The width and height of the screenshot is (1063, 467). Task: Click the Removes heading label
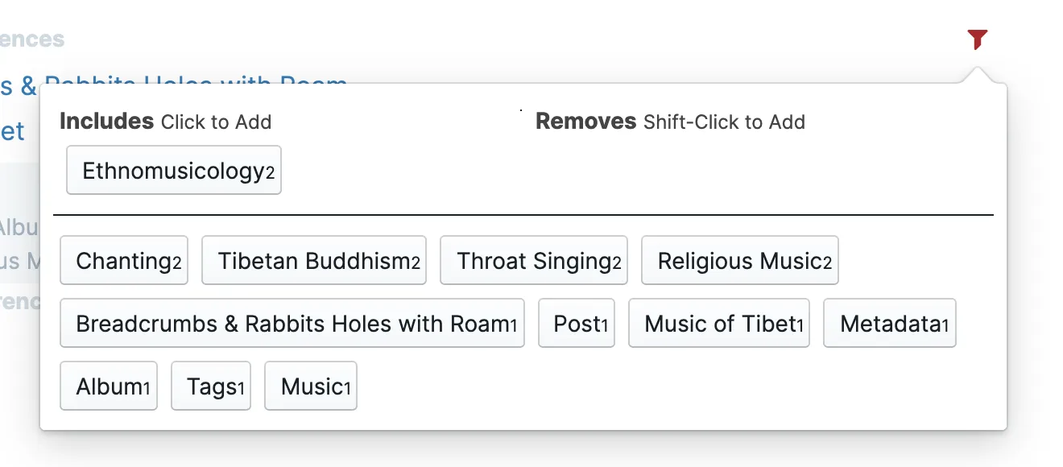[x=586, y=122]
